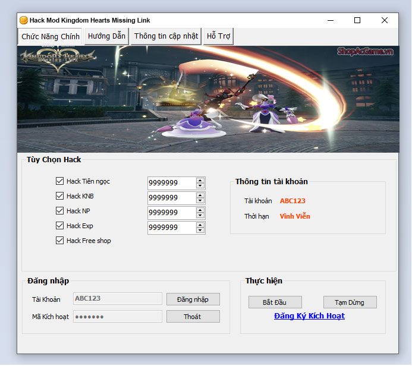This screenshot has width=412, height=366.
Task: Open the Hỗ Trợ tab
Action: [218, 36]
